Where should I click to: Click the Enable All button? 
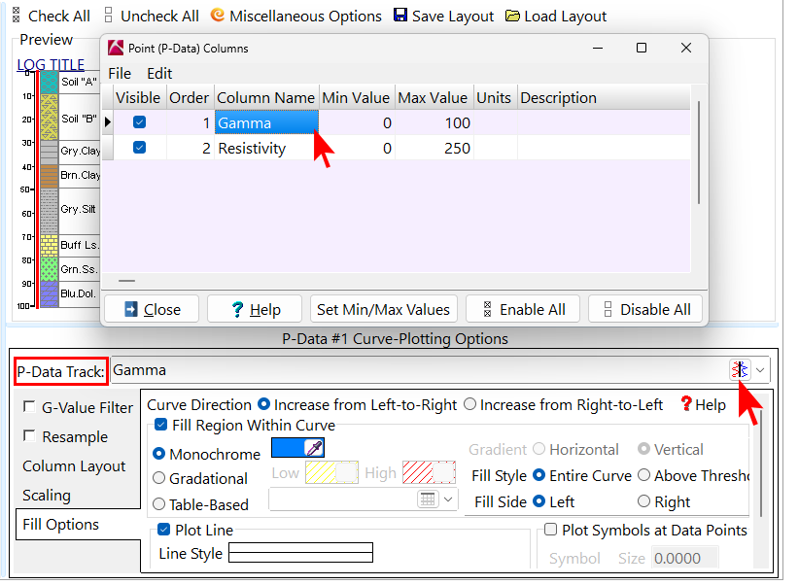tap(523, 309)
